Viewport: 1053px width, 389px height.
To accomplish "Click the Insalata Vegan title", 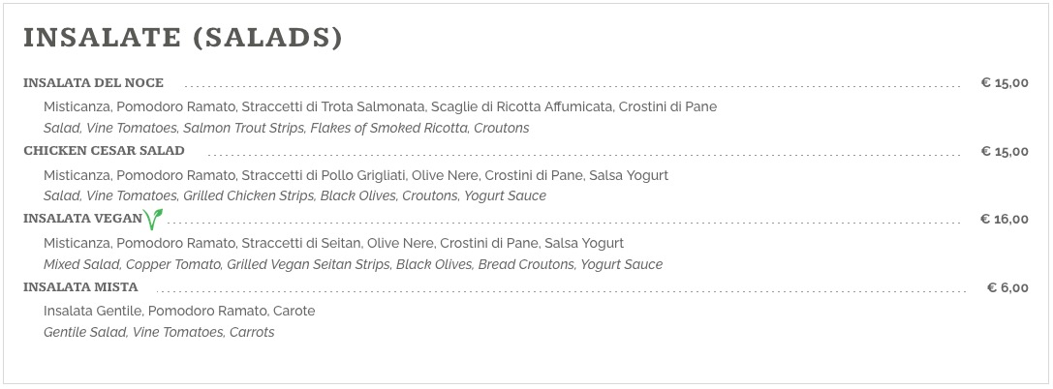I will [82, 220].
